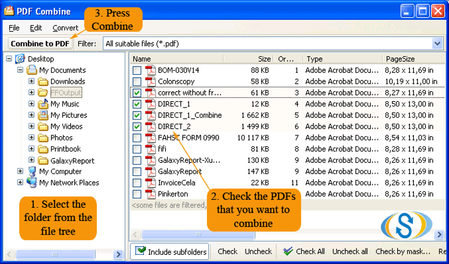Click the Desktop icon in file tree
This screenshot has width=449, height=264.
21,59
